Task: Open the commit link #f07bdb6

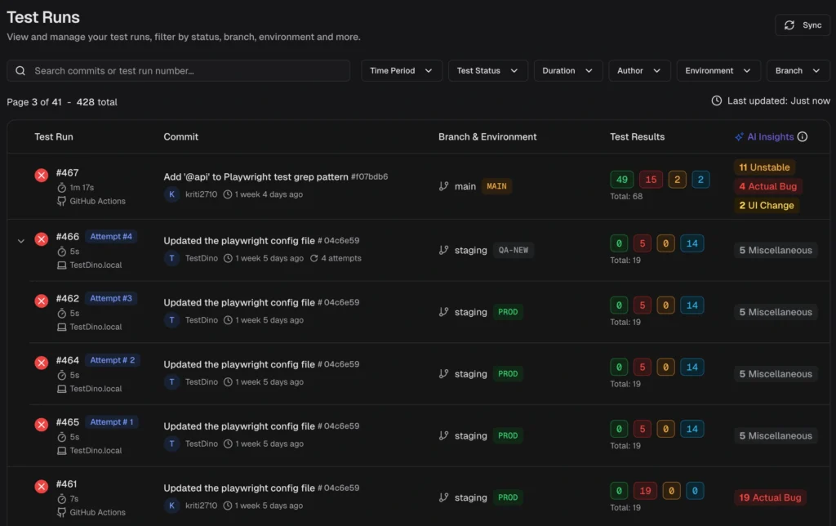Action: pyautogui.click(x=369, y=176)
